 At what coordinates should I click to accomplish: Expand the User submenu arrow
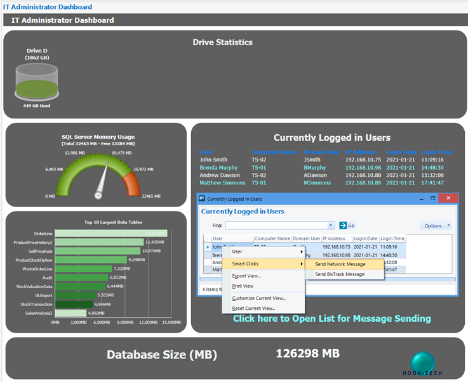pyautogui.click(x=302, y=252)
